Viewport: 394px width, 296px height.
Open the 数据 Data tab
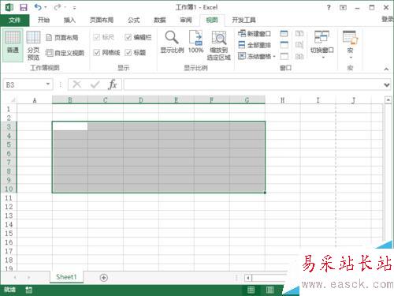coord(160,20)
